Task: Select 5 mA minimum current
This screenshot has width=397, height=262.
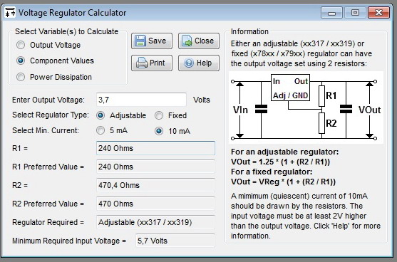Action: [100, 130]
